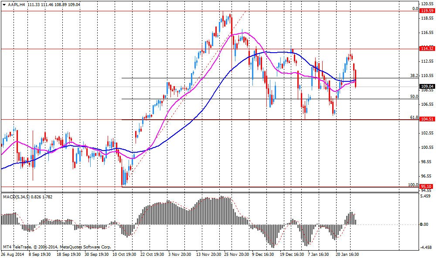The height and width of the screenshot is (258, 436).
Task: Click the price scale value 102.55
Action: [x=427, y=133]
